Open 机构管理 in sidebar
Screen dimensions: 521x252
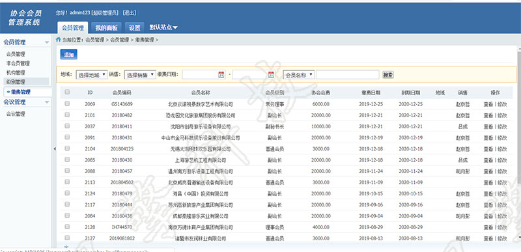(x=16, y=72)
